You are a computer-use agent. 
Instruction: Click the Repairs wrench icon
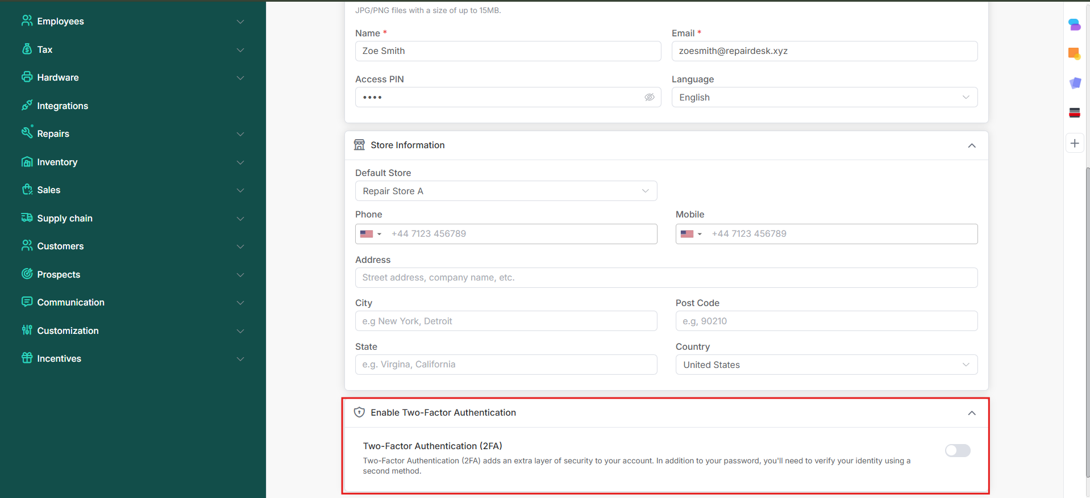(x=27, y=133)
